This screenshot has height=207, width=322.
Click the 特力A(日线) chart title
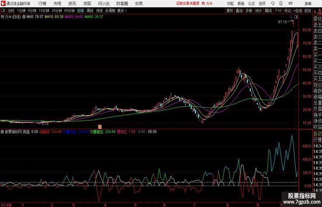coord(11,17)
